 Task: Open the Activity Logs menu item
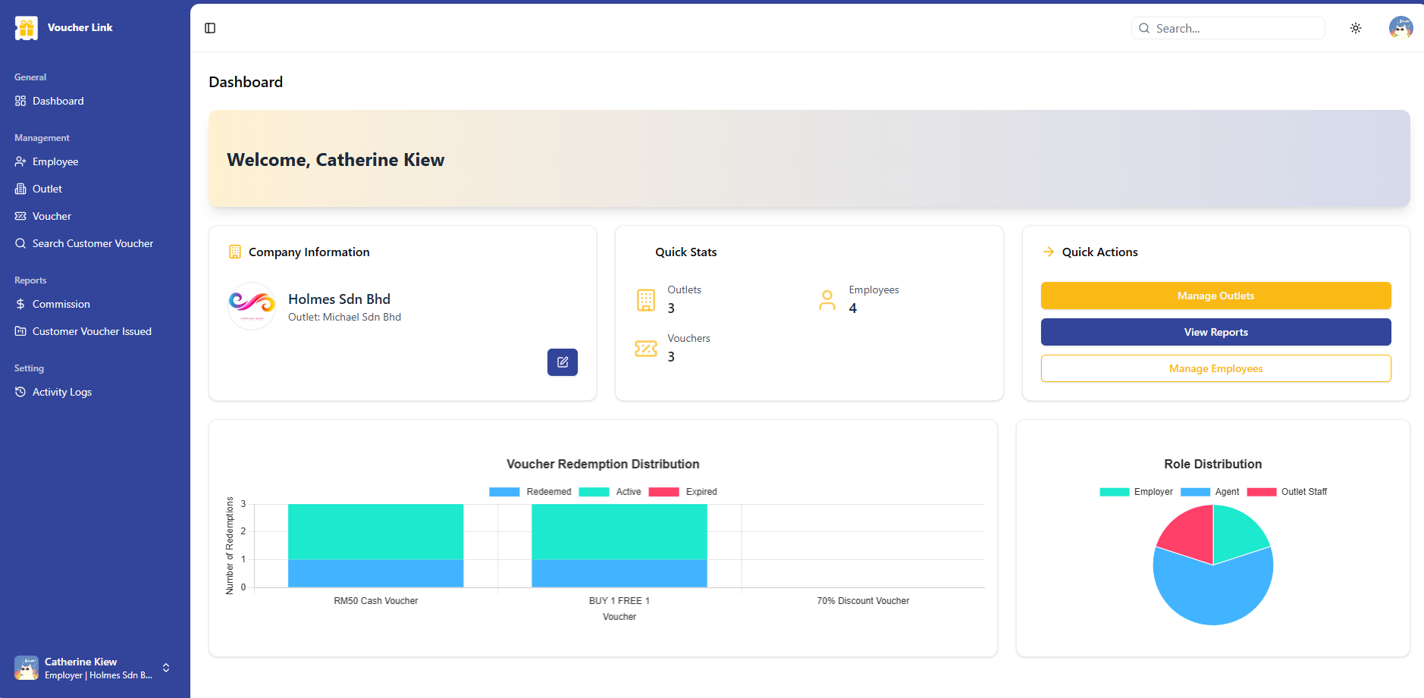[61, 392]
